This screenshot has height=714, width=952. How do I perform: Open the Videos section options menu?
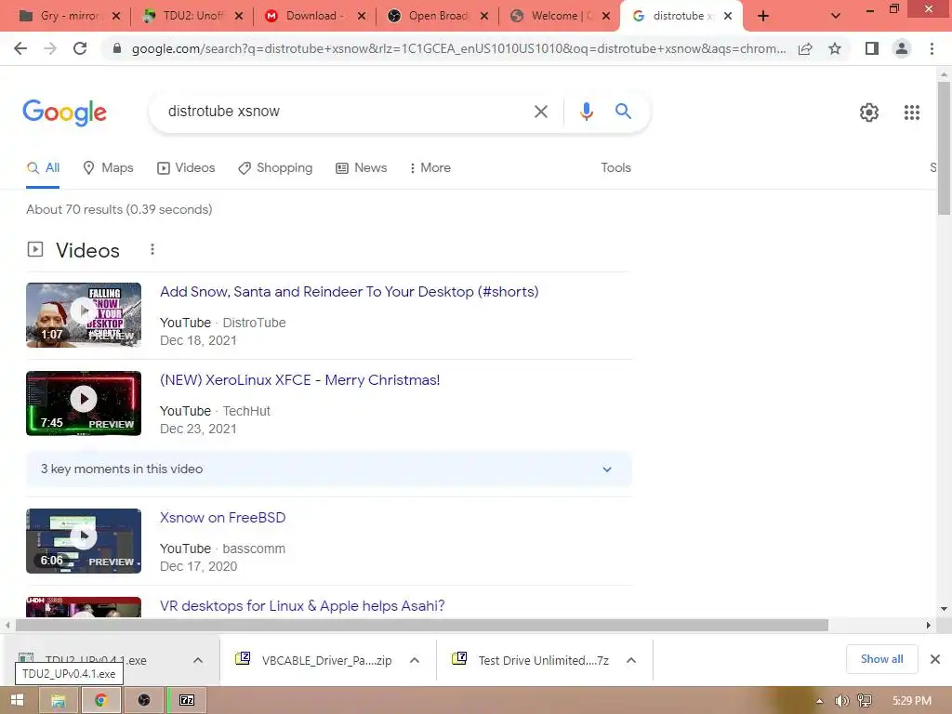pos(152,249)
